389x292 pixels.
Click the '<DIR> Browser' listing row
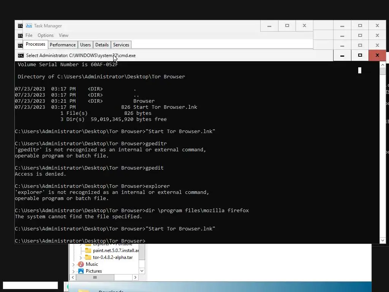tap(85, 101)
